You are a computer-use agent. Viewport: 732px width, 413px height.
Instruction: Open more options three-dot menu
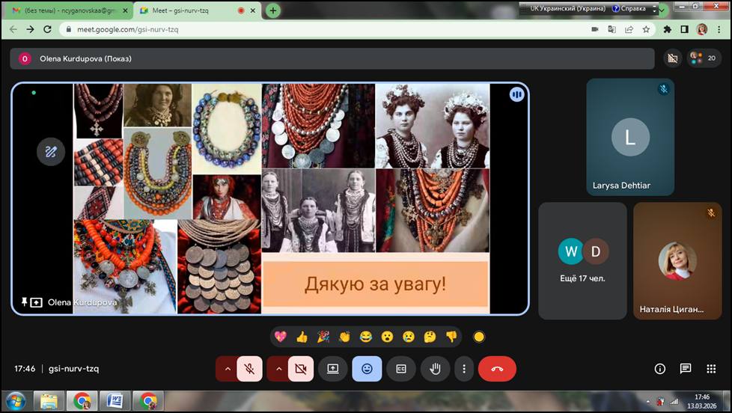coord(464,369)
